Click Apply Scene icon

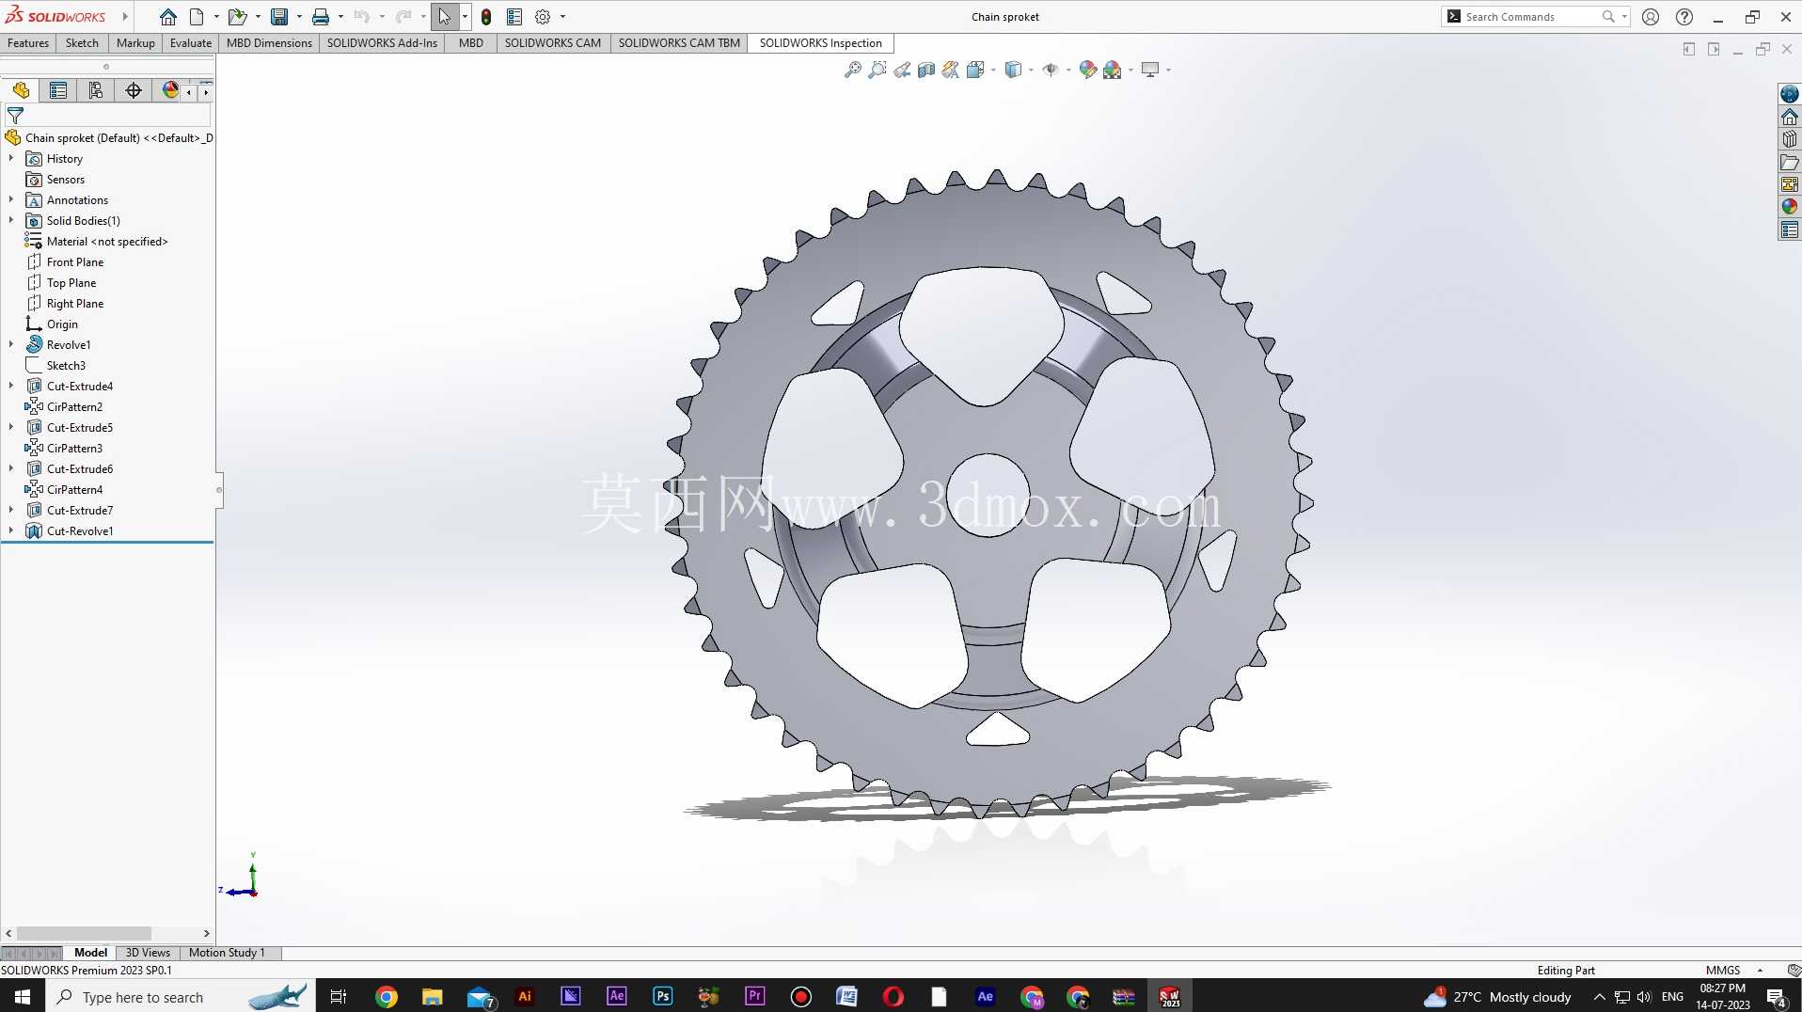[1113, 70]
